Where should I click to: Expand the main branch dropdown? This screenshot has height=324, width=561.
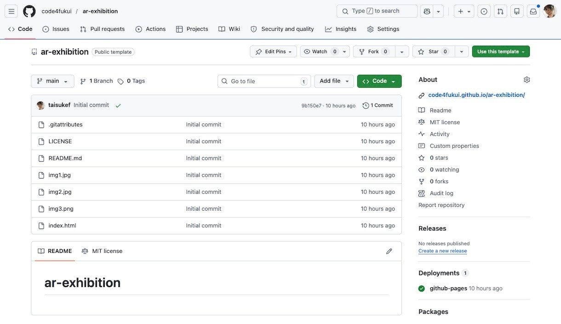[x=52, y=81]
